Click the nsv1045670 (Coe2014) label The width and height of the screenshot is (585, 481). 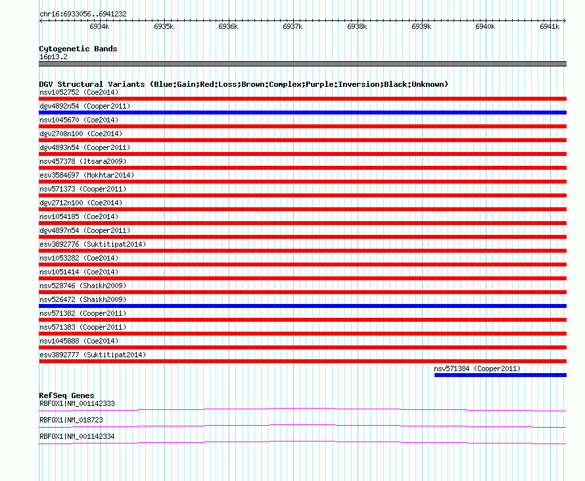pos(79,120)
